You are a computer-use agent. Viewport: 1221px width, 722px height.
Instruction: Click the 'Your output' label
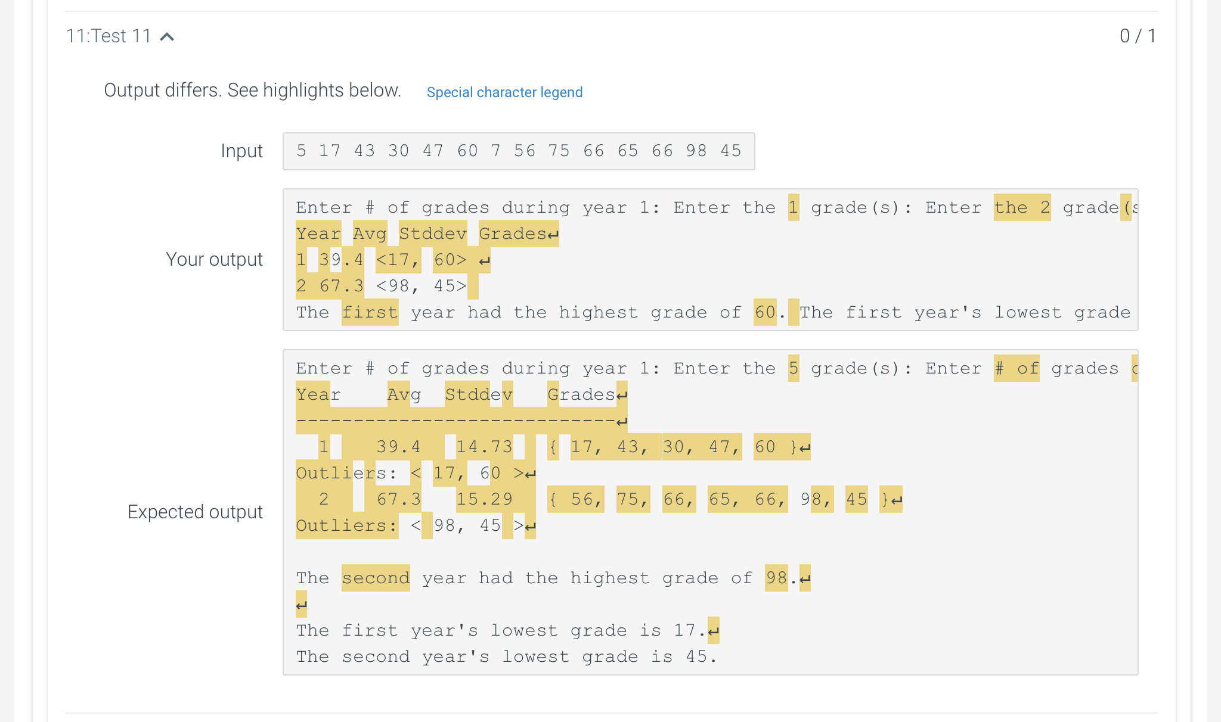click(214, 260)
